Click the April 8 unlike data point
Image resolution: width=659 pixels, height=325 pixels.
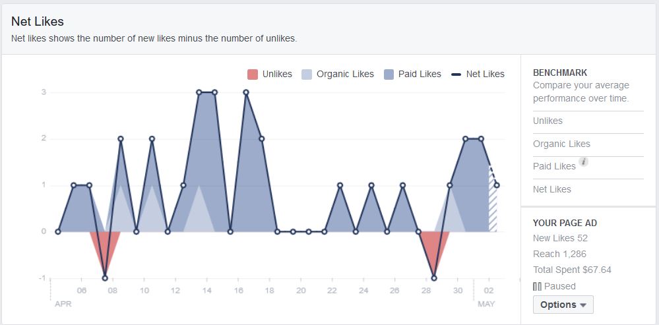click(x=105, y=278)
